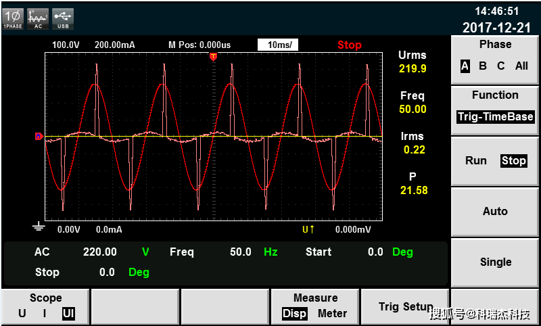Click the channel zero-level marker on left
The height and width of the screenshot is (326, 541).
click(x=38, y=137)
